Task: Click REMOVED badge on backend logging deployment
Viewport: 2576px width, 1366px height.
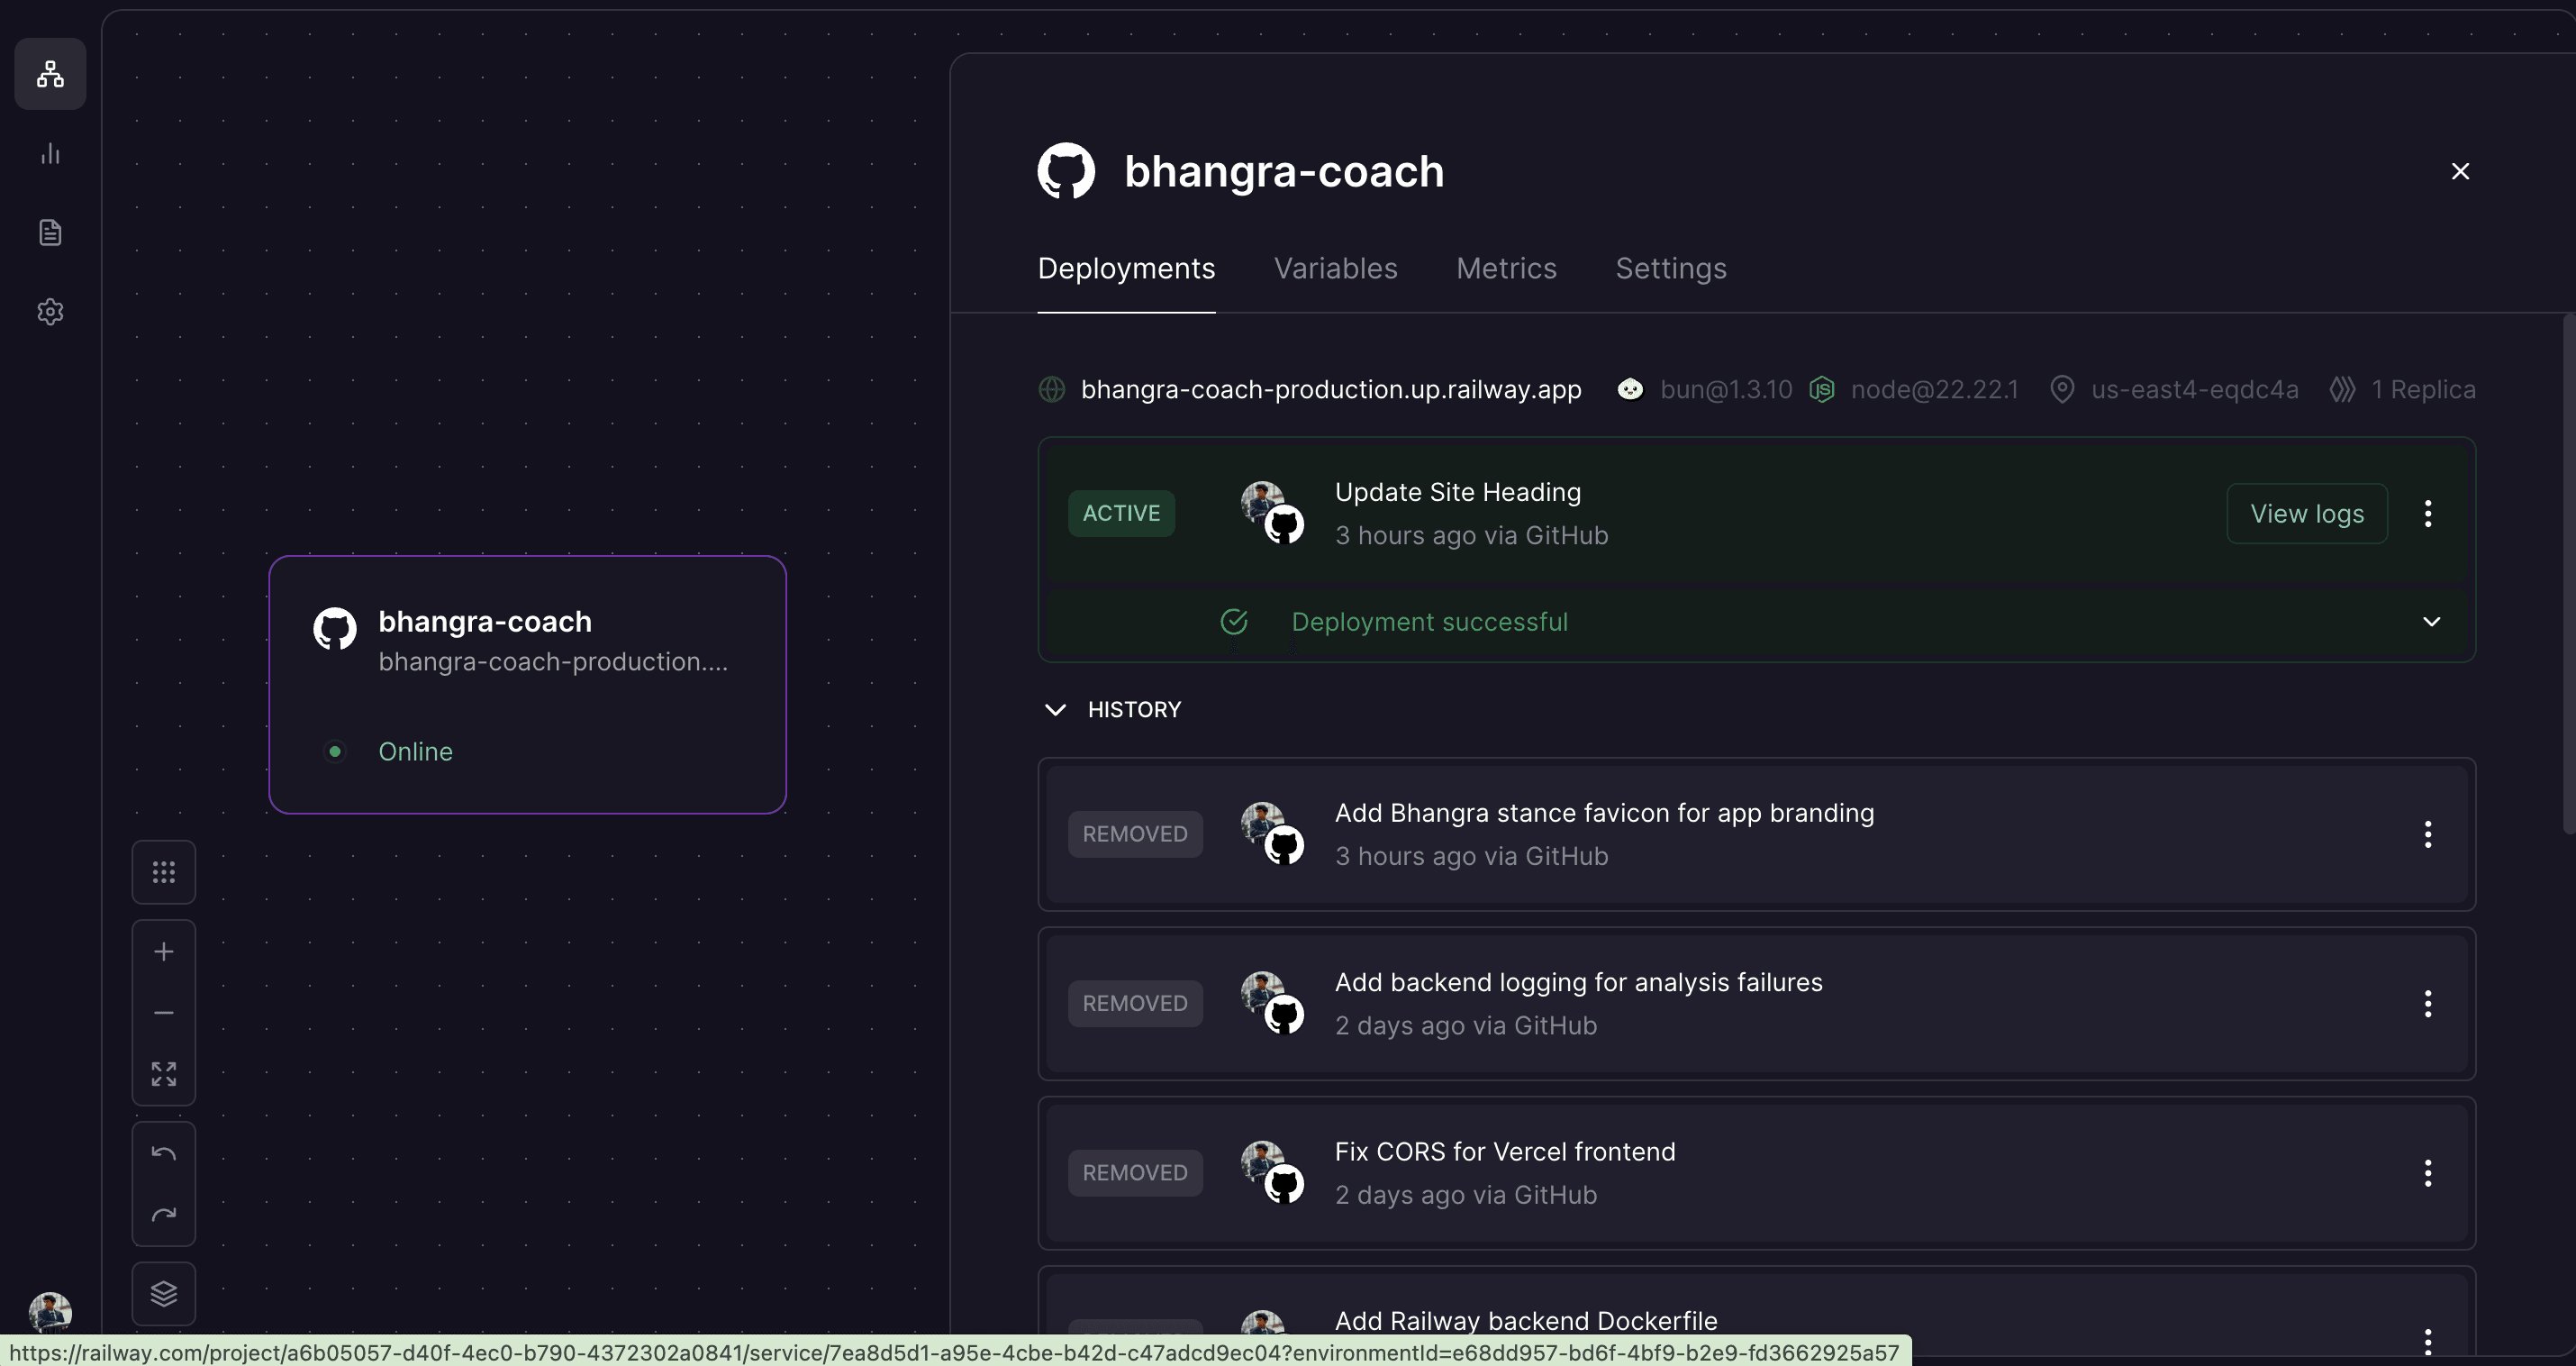Action: point(1135,1004)
